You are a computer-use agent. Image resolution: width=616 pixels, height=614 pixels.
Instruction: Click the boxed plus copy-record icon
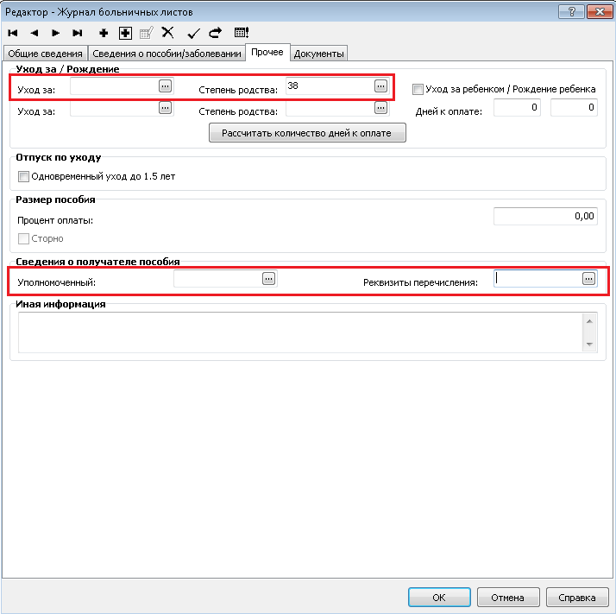[125, 33]
